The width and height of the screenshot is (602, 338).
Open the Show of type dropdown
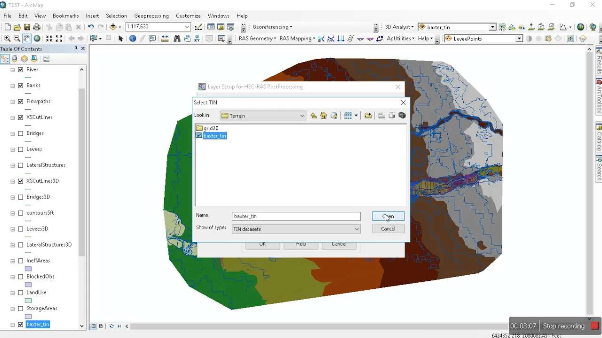coord(357,229)
